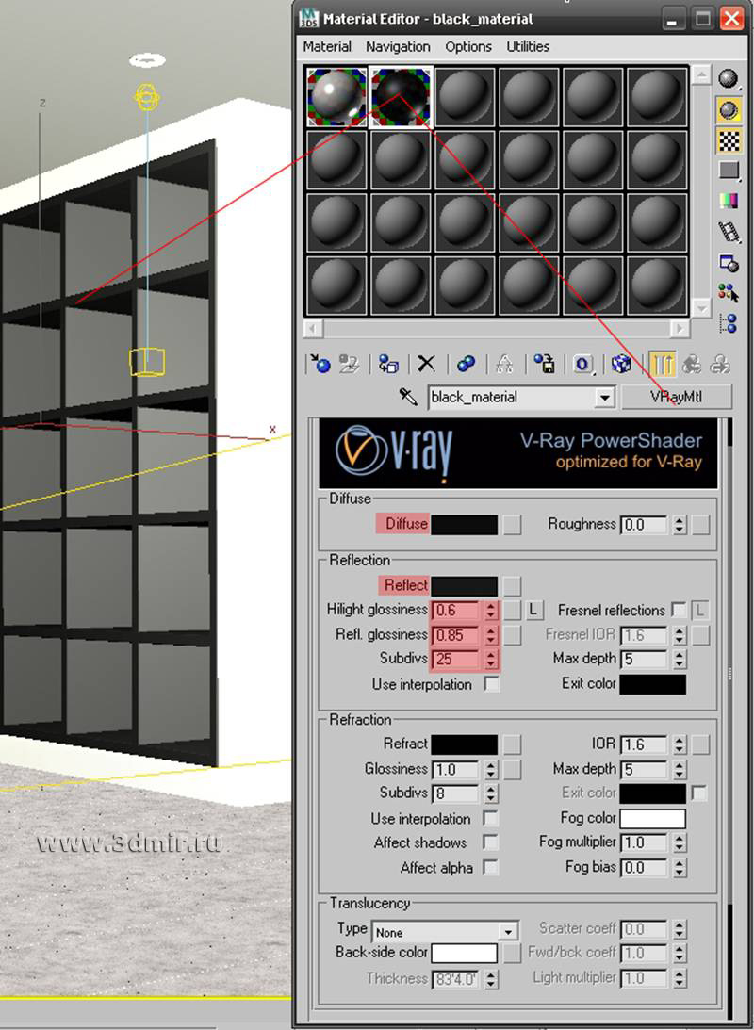Click map button beside Refract color
754x1030 pixels.
513,744
